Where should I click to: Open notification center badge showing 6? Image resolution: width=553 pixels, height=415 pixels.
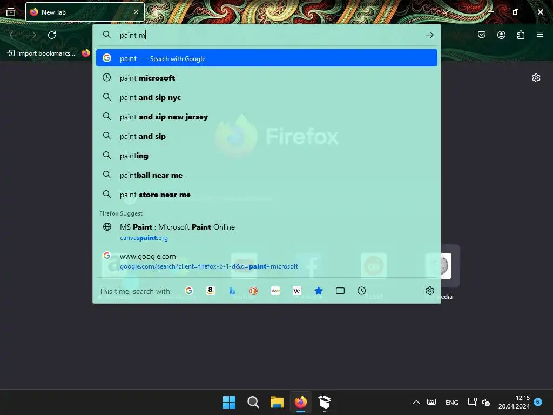[538, 401]
